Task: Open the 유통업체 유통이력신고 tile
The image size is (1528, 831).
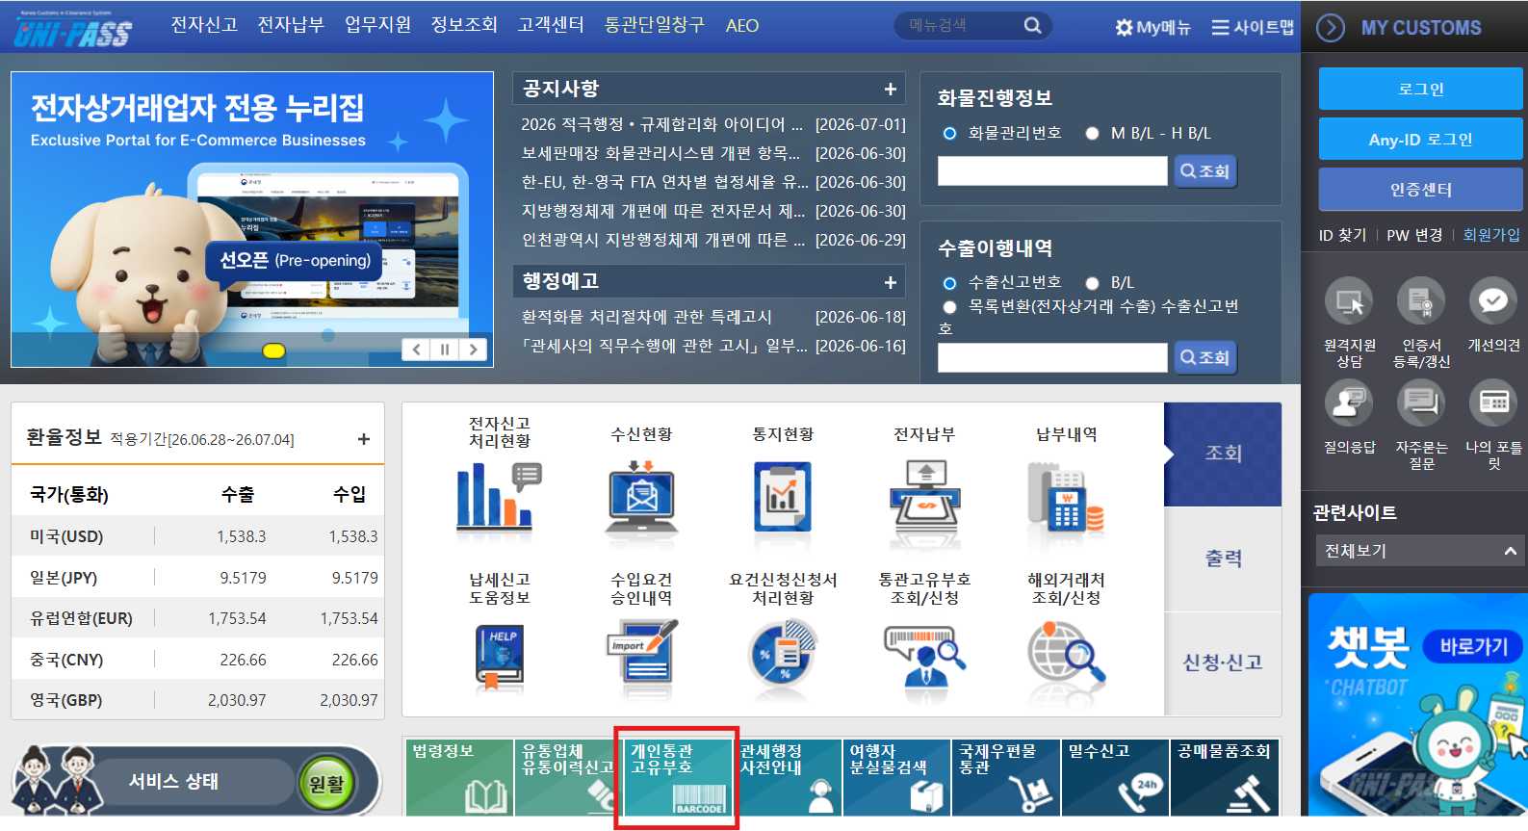Action: [568, 777]
